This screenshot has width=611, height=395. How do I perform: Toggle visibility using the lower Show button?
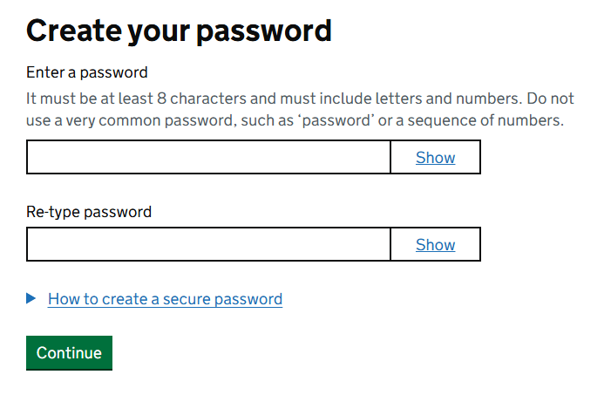[435, 244]
